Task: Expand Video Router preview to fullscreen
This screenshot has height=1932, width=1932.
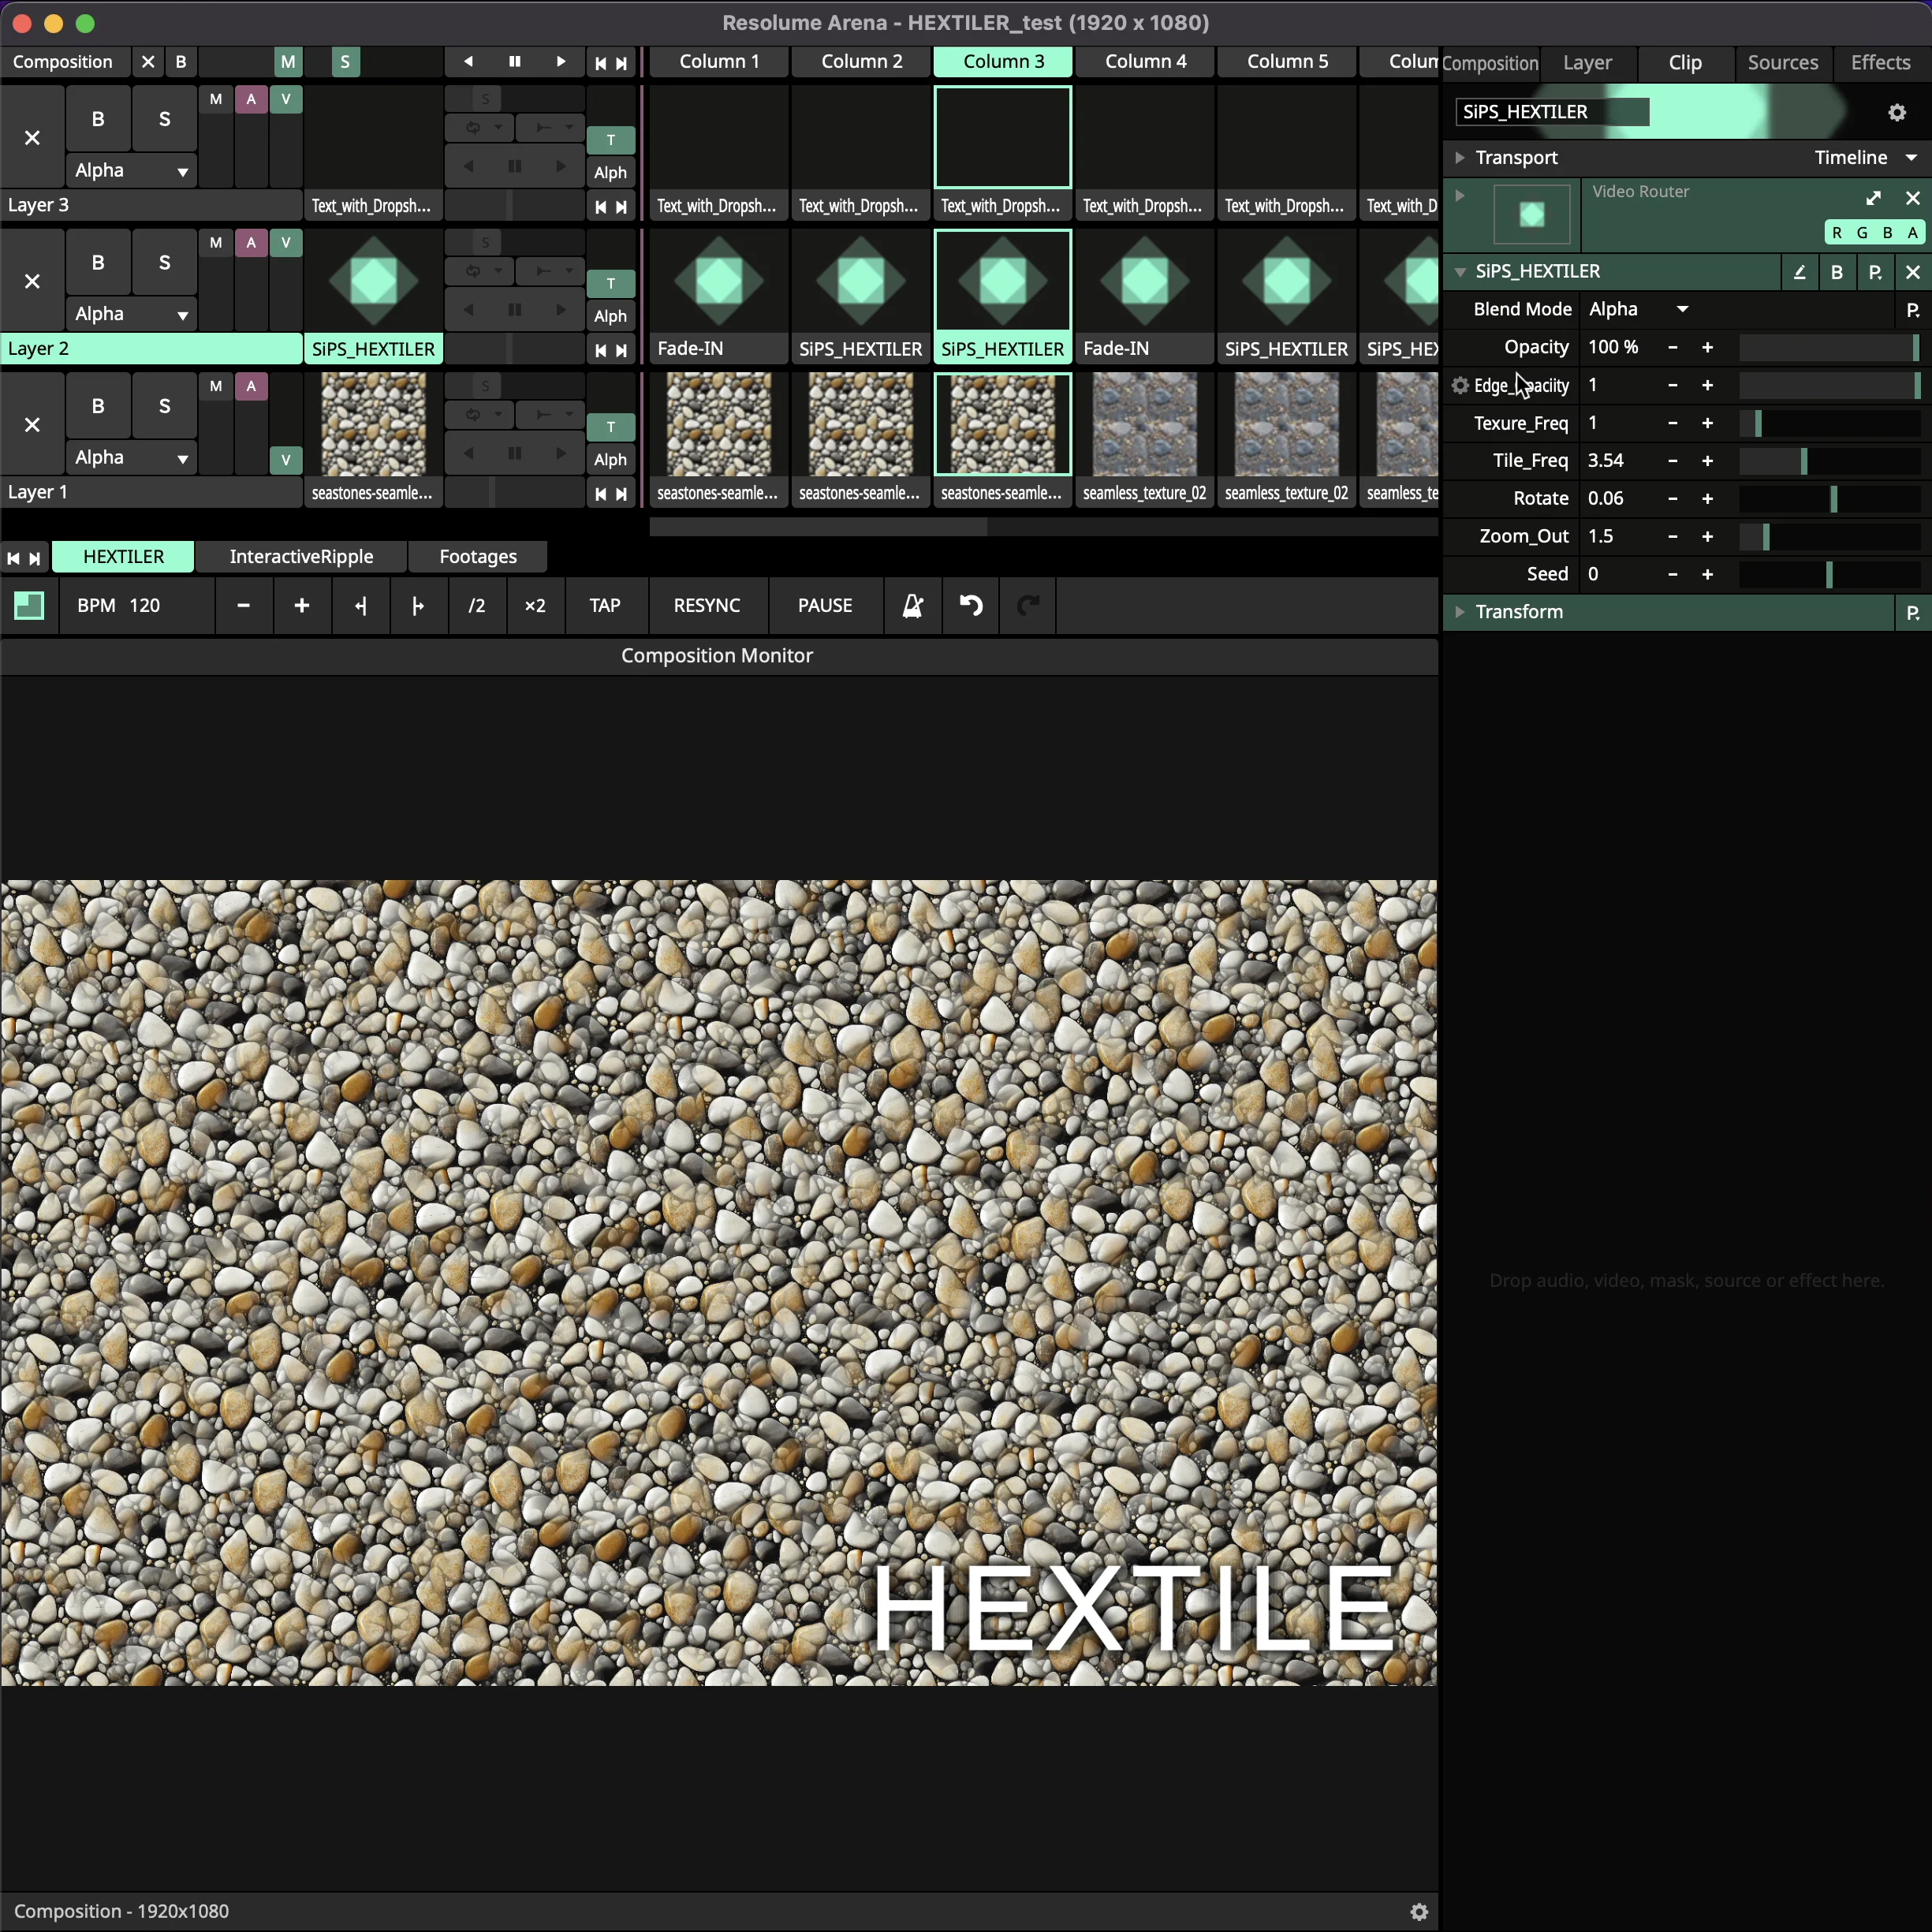Action: coord(1874,197)
